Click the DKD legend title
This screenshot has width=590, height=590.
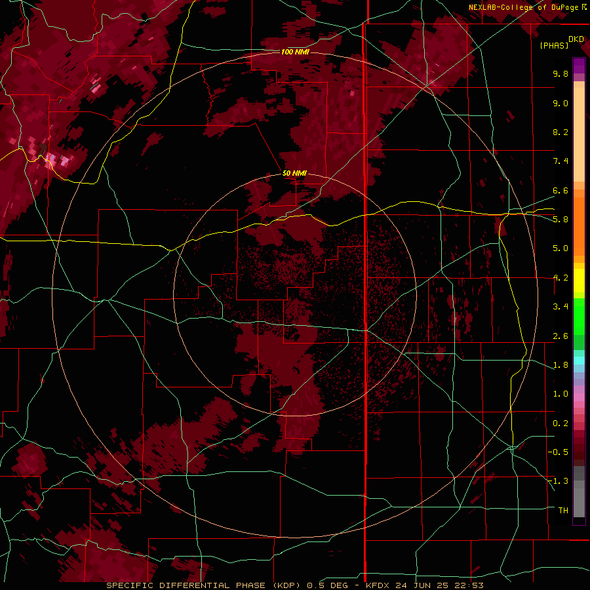pos(576,39)
